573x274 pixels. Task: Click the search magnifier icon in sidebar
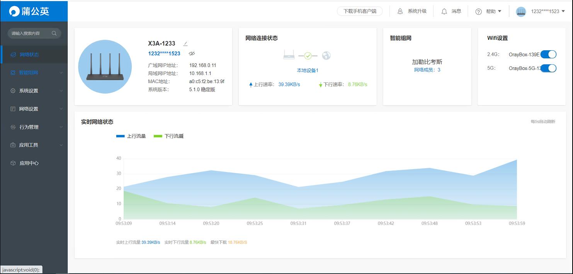[54, 33]
